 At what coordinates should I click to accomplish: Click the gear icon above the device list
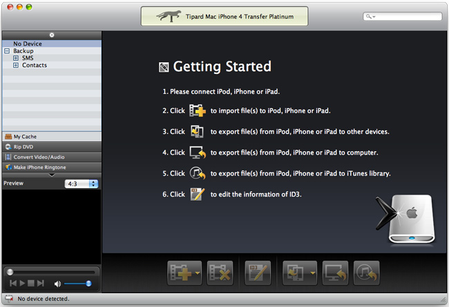click(52, 35)
